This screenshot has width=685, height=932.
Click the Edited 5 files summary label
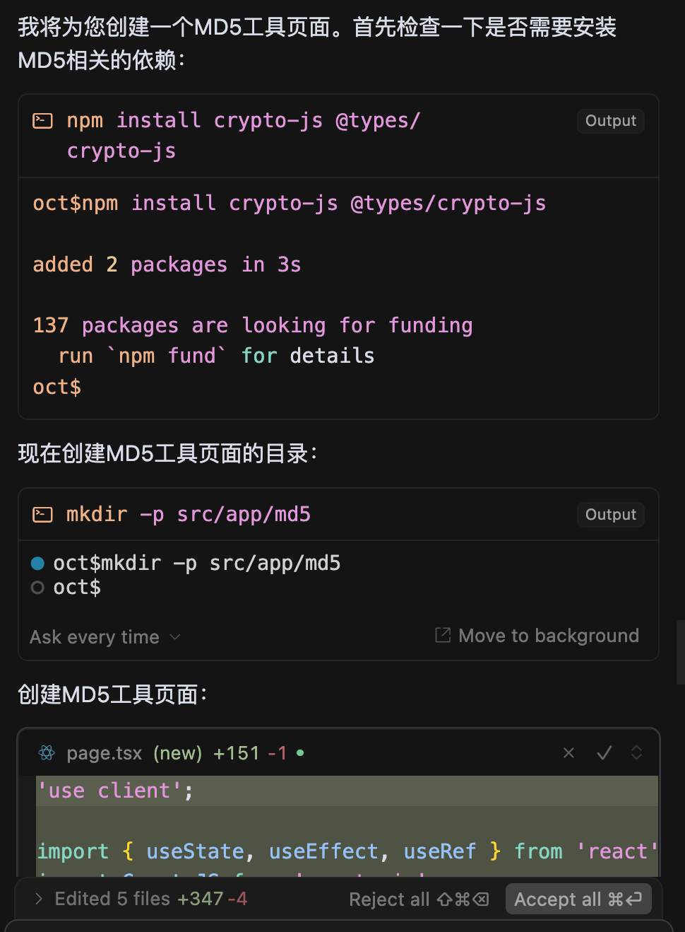click(113, 899)
